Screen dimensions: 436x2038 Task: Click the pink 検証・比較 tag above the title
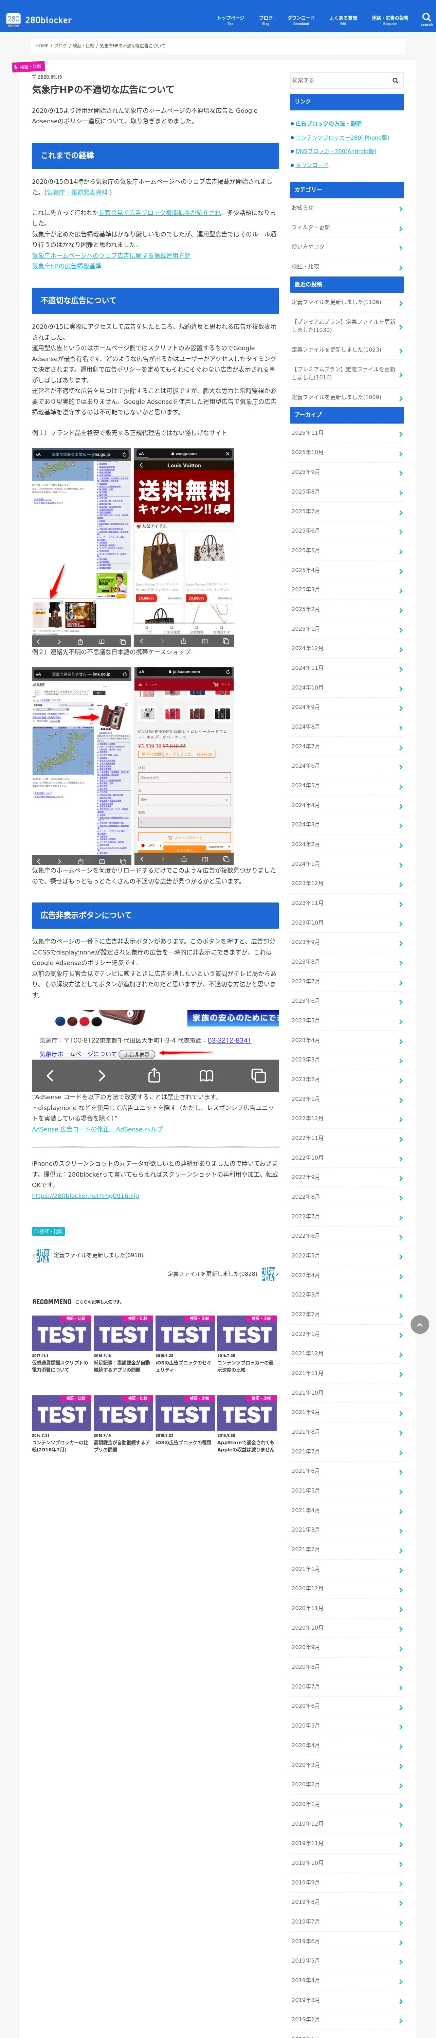[x=29, y=67]
